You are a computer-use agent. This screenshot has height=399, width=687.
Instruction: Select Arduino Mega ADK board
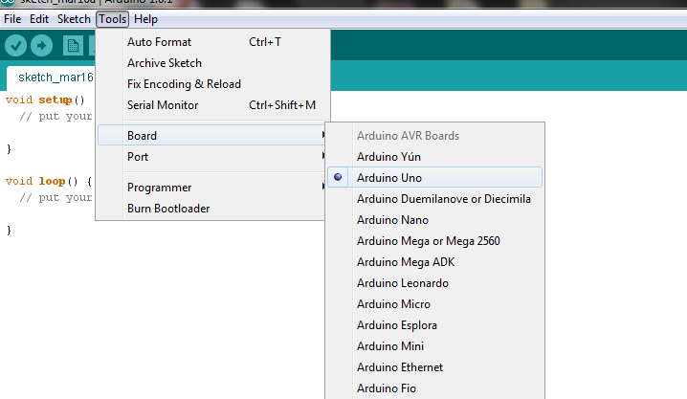click(x=434, y=262)
